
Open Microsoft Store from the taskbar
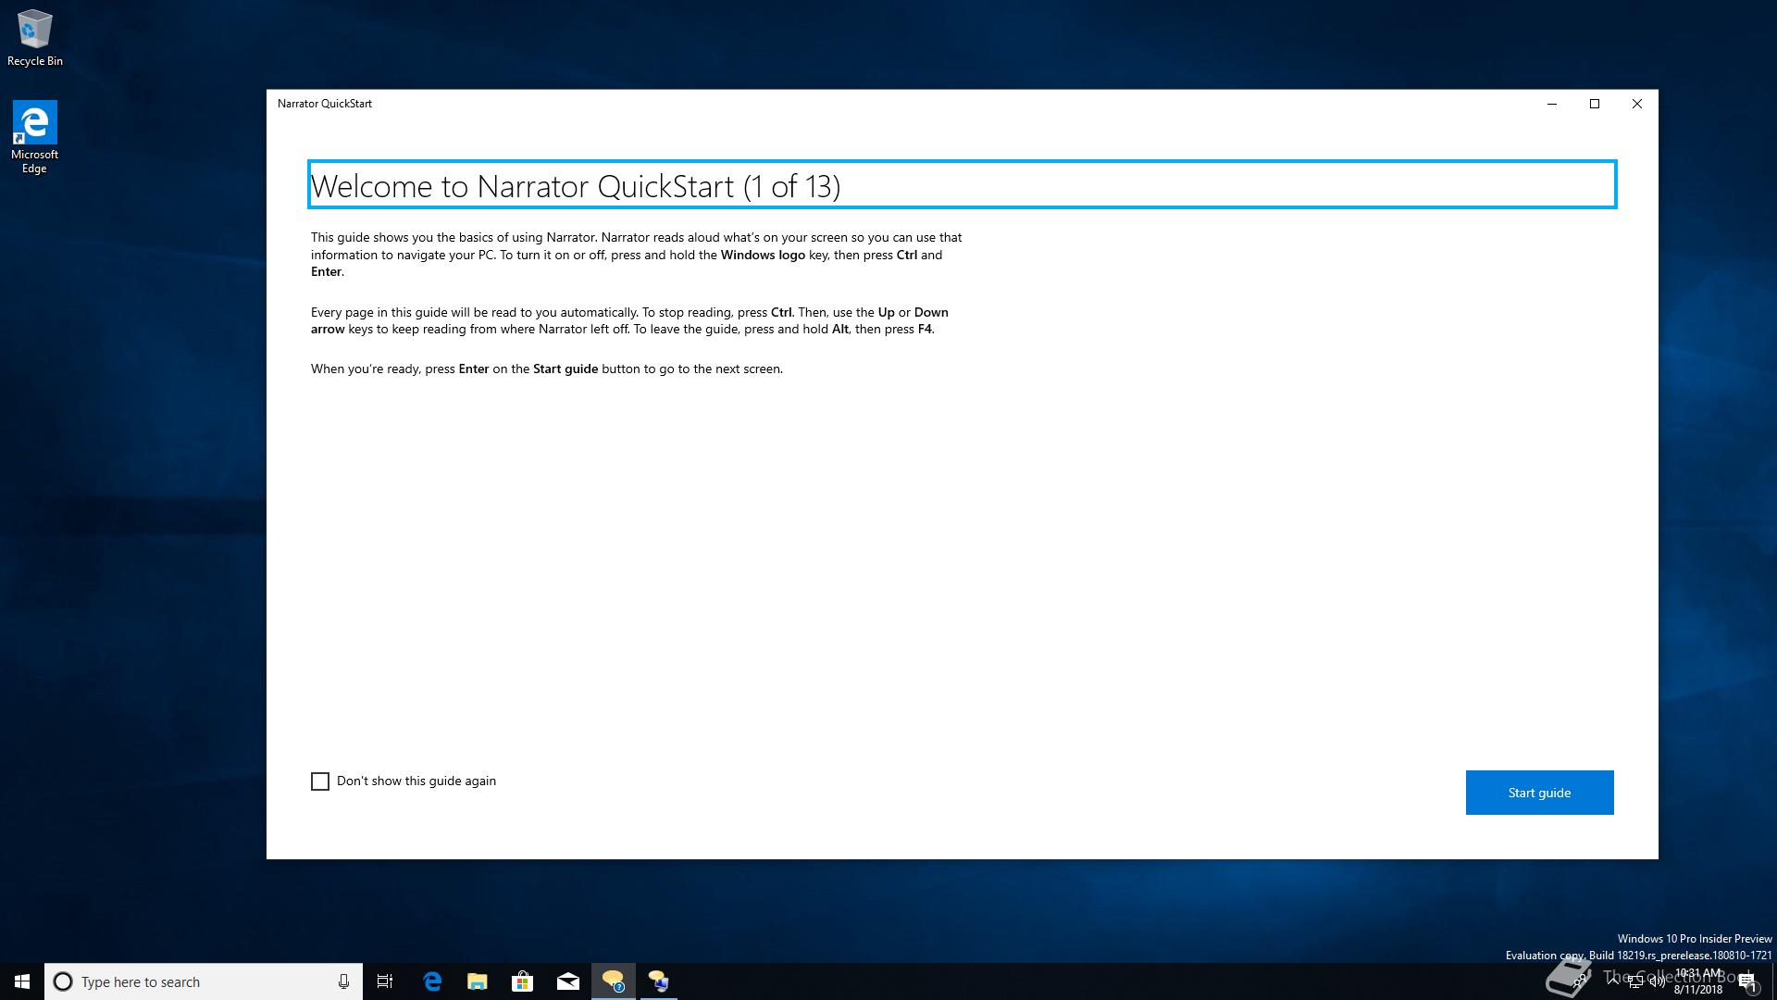coord(523,981)
